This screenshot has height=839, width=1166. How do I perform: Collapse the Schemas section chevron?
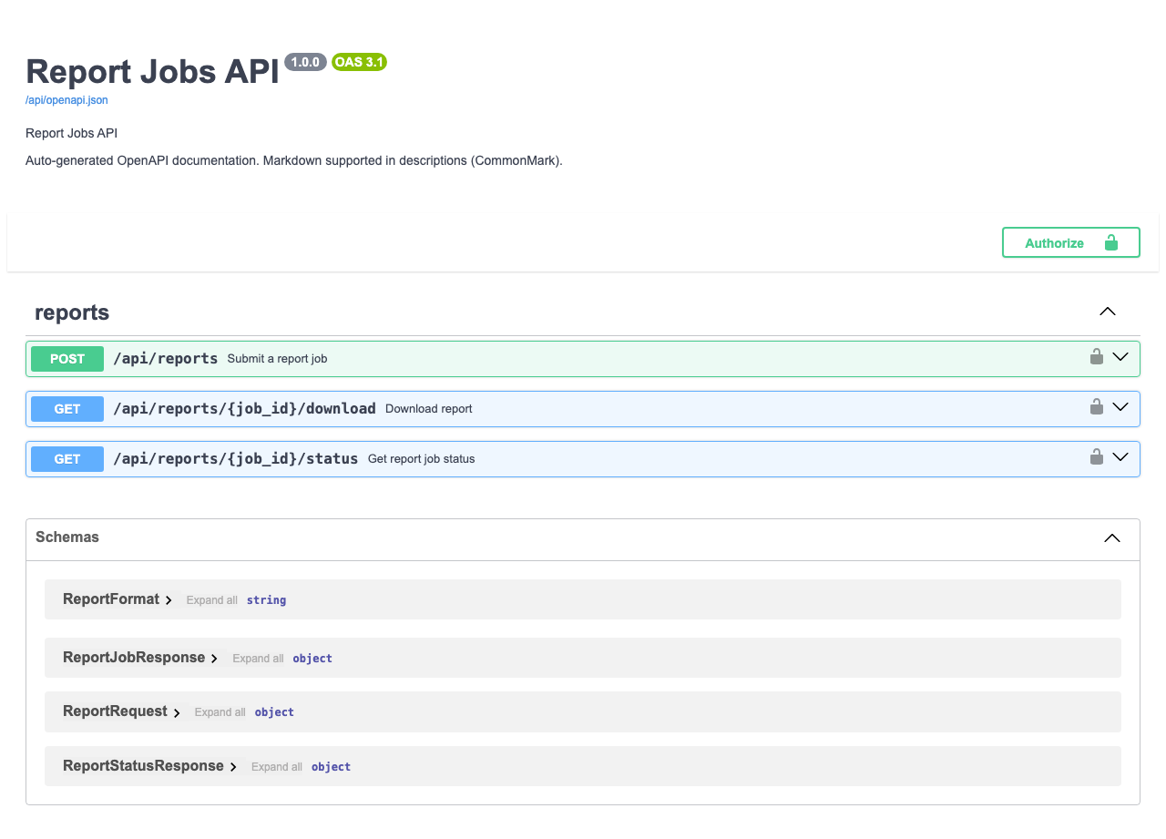coord(1112,537)
